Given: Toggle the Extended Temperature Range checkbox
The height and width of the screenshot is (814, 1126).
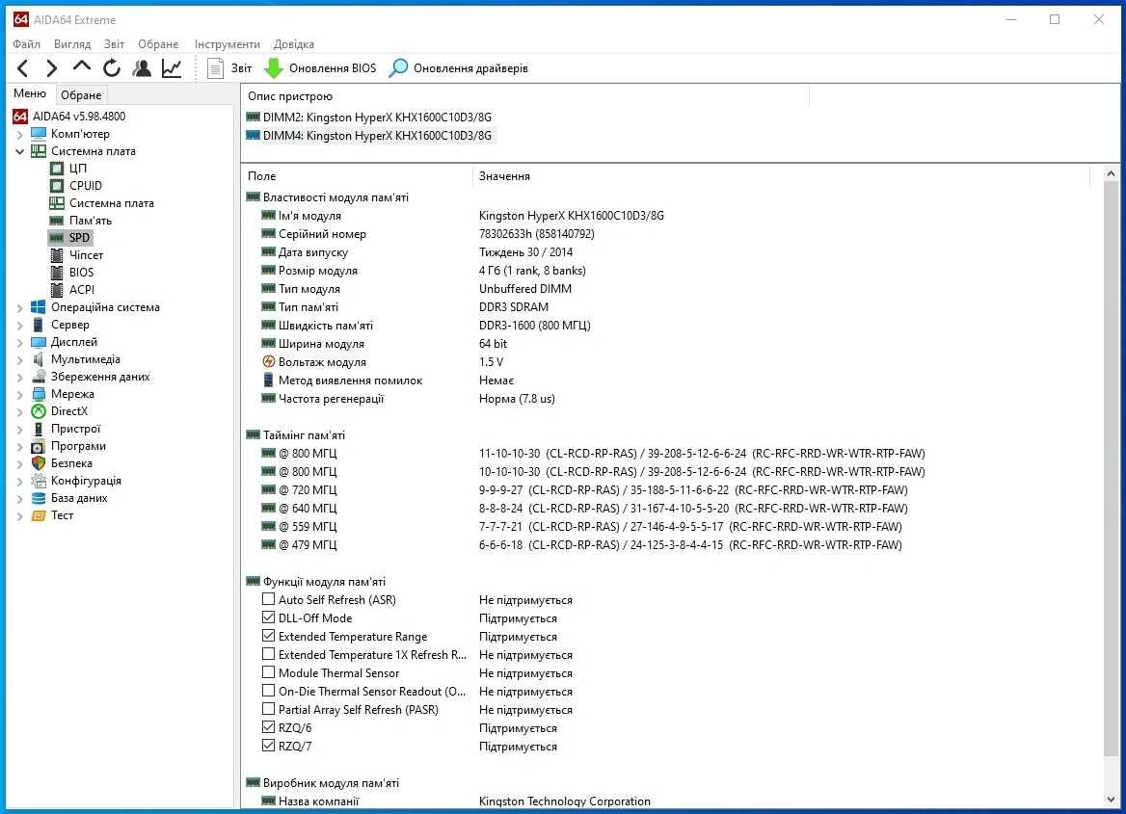Looking at the screenshot, I should [268, 636].
